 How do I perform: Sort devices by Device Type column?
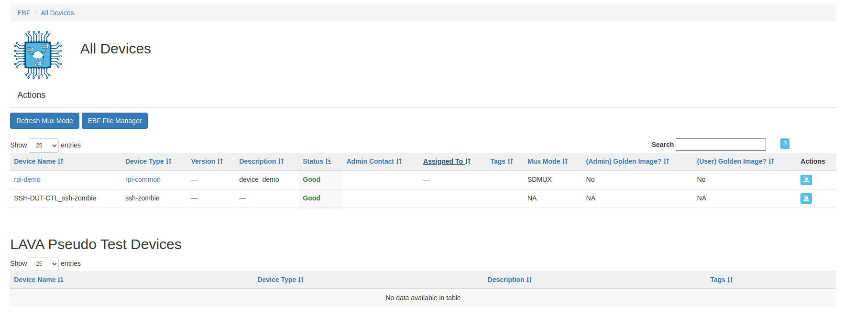click(148, 161)
